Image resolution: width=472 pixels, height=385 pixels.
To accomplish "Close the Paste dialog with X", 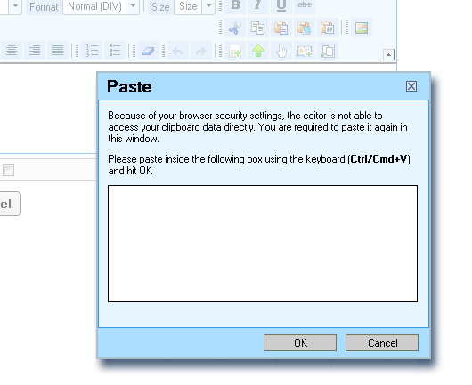I will [411, 86].
